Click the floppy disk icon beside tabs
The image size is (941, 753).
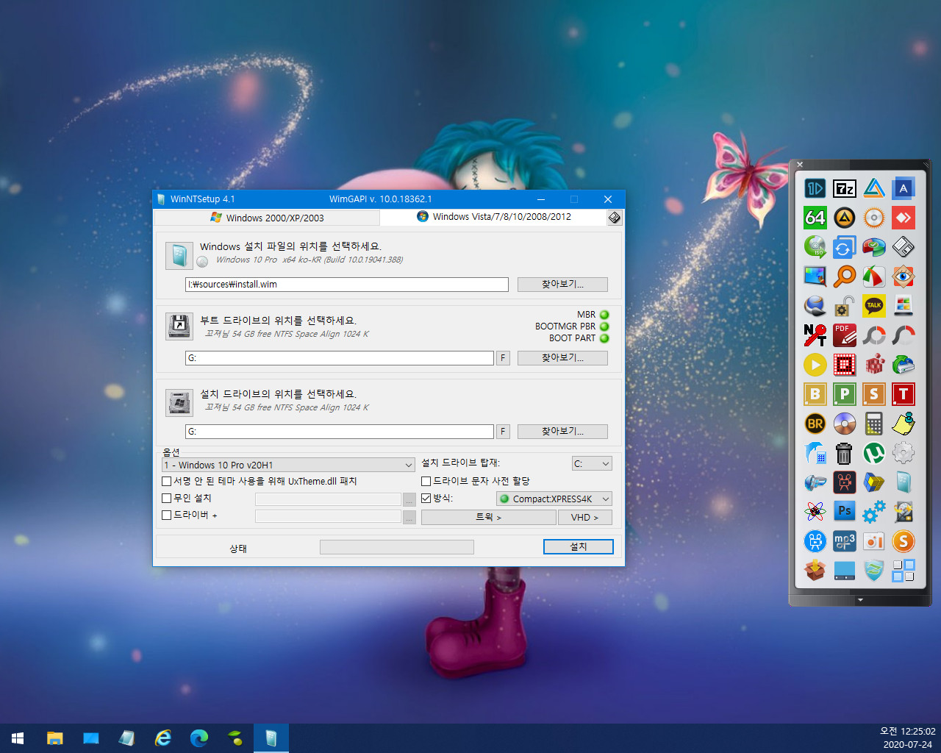615,217
